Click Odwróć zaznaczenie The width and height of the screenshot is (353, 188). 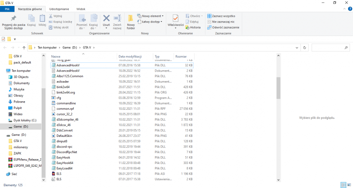pos(223,27)
